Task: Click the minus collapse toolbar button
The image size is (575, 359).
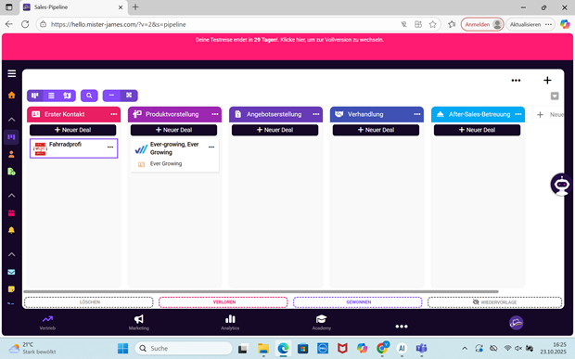Action: click(111, 96)
